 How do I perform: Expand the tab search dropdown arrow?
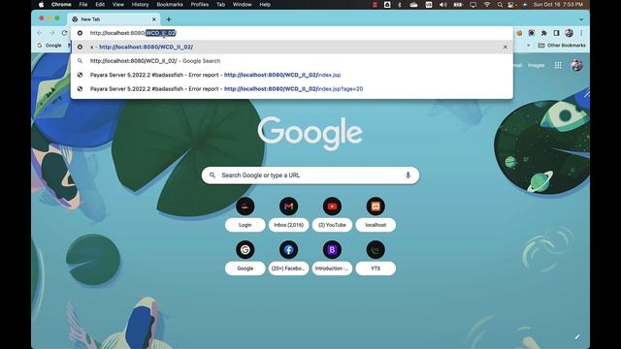581,19
